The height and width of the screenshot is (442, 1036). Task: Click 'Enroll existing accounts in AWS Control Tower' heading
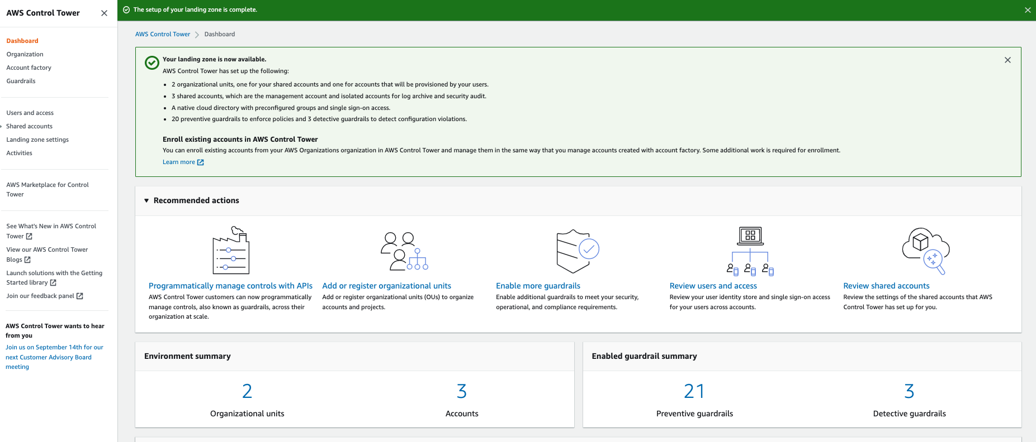click(240, 140)
